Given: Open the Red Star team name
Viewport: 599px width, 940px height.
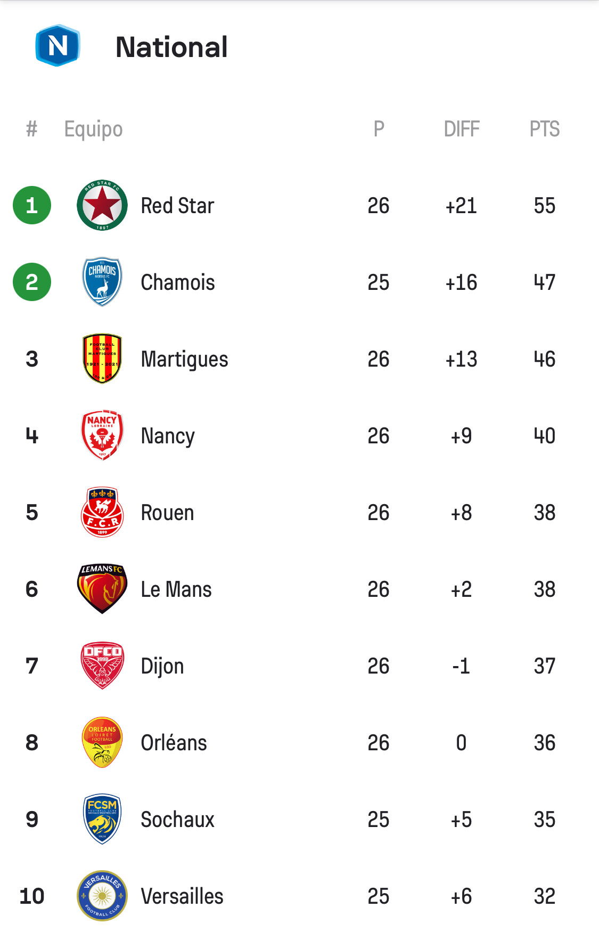Looking at the screenshot, I should point(177,206).
